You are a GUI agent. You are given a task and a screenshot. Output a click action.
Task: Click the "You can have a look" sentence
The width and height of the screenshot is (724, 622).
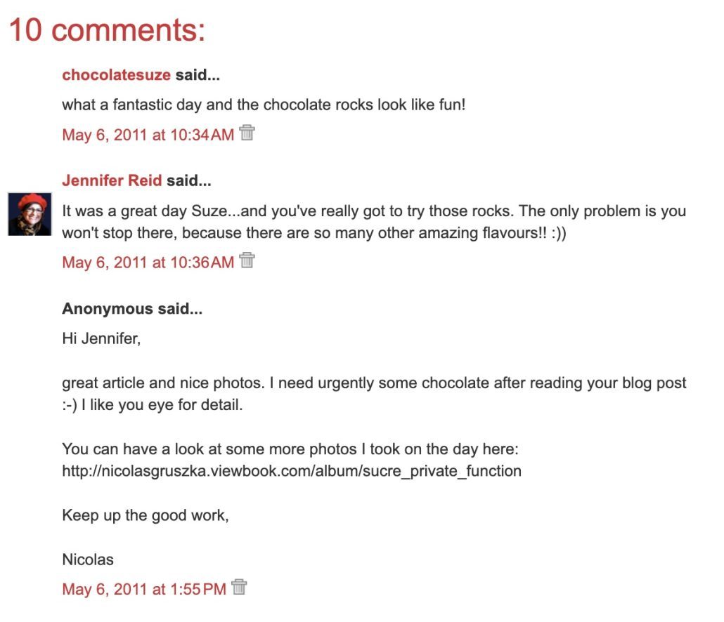click(x=290, y=449)
